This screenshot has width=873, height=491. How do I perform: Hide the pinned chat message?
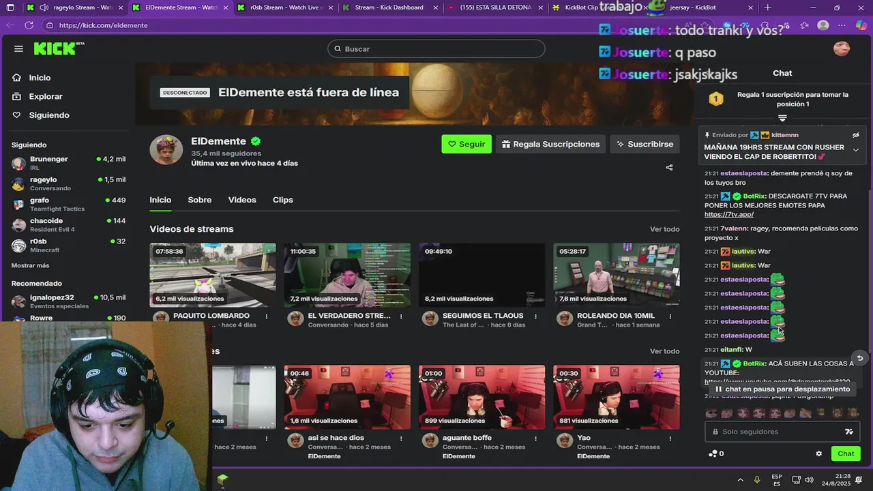click(856, 135)
